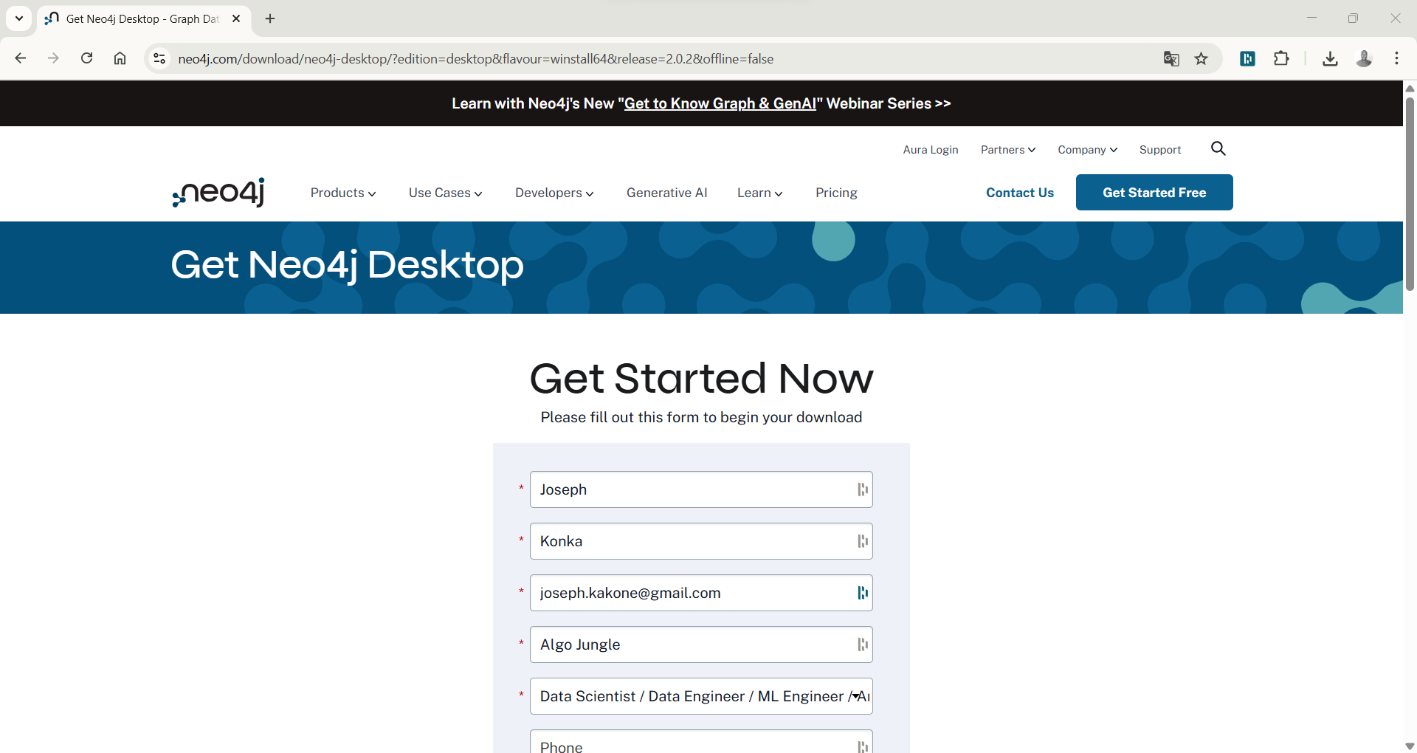Expand the Developers menu
This screenshot has height=753, width=1417.
point(554,193)
